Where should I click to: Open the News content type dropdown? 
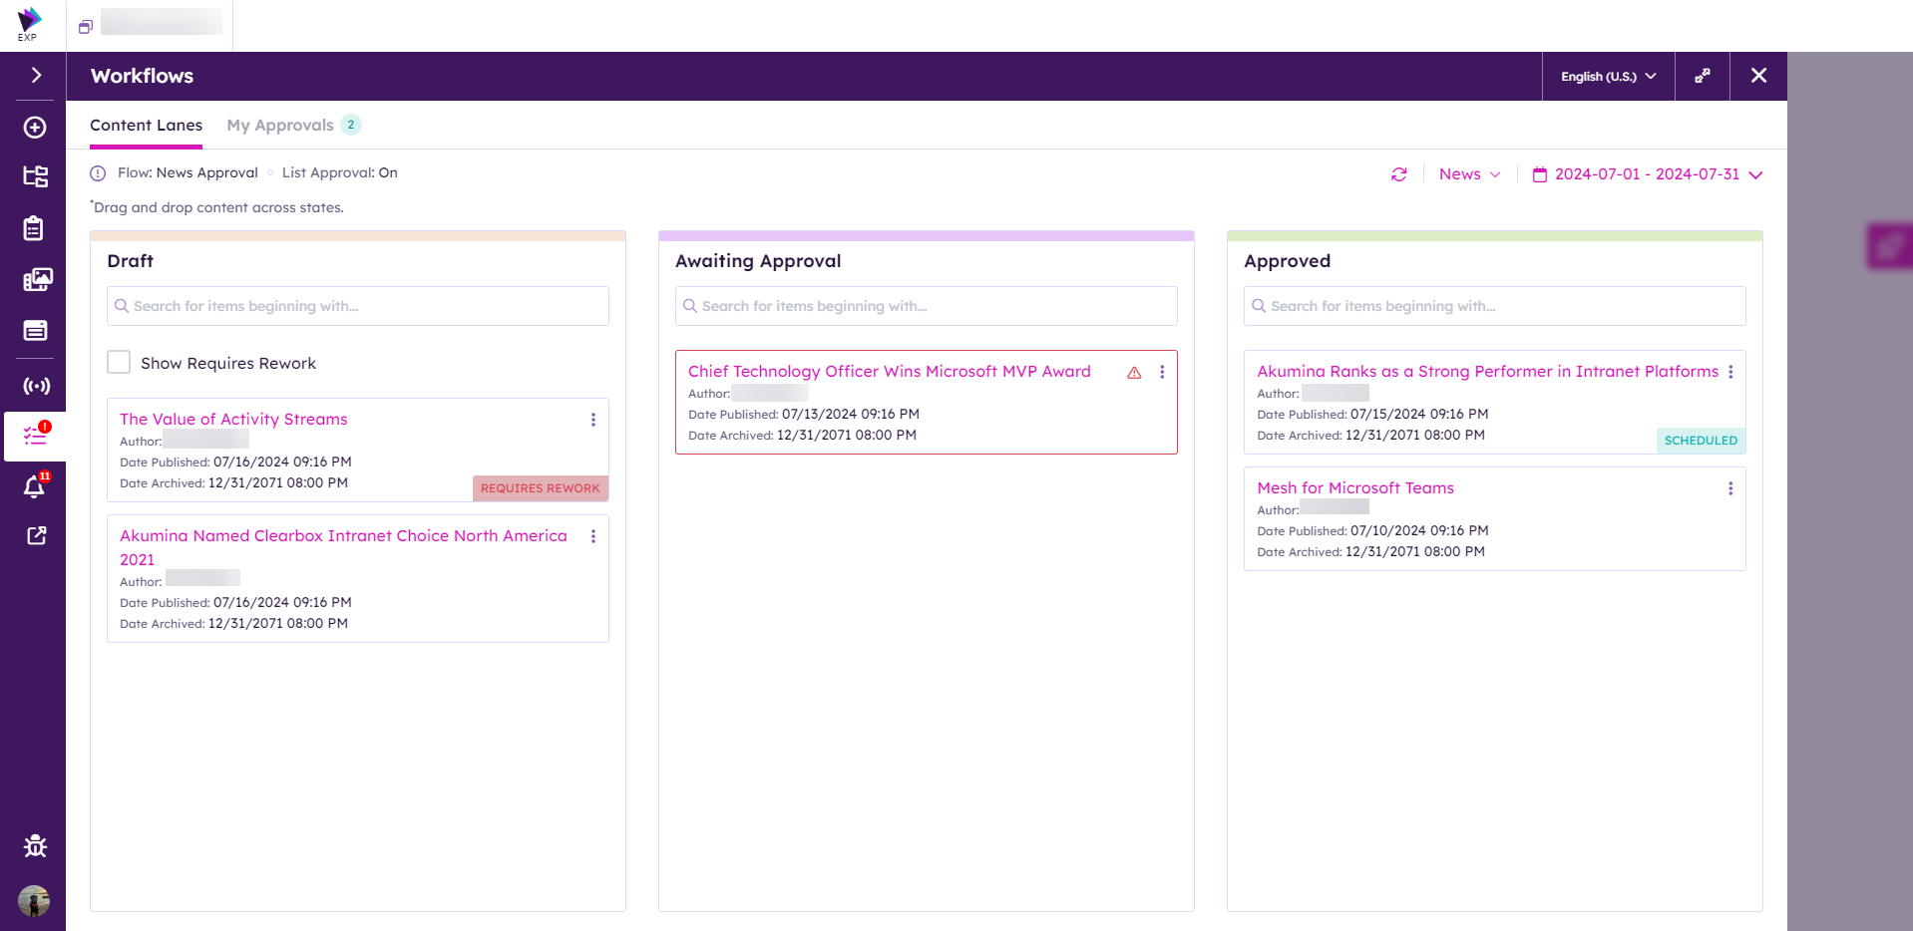click(x=1469, y=174)
